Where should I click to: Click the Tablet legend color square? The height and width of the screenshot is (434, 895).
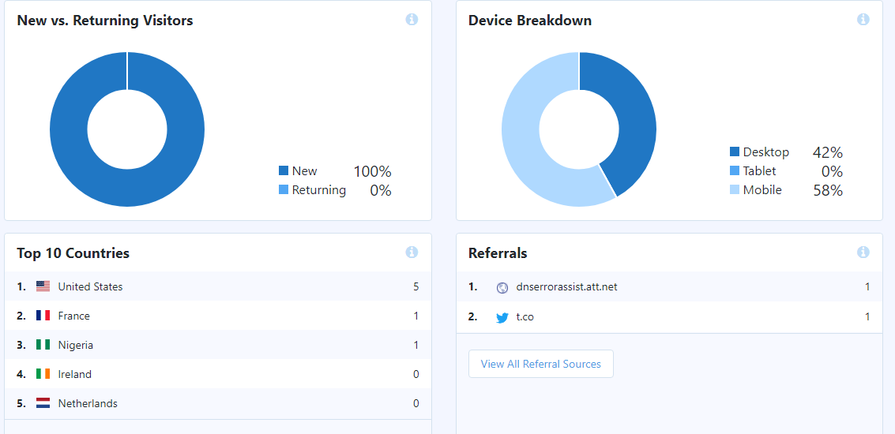(735, 170)
